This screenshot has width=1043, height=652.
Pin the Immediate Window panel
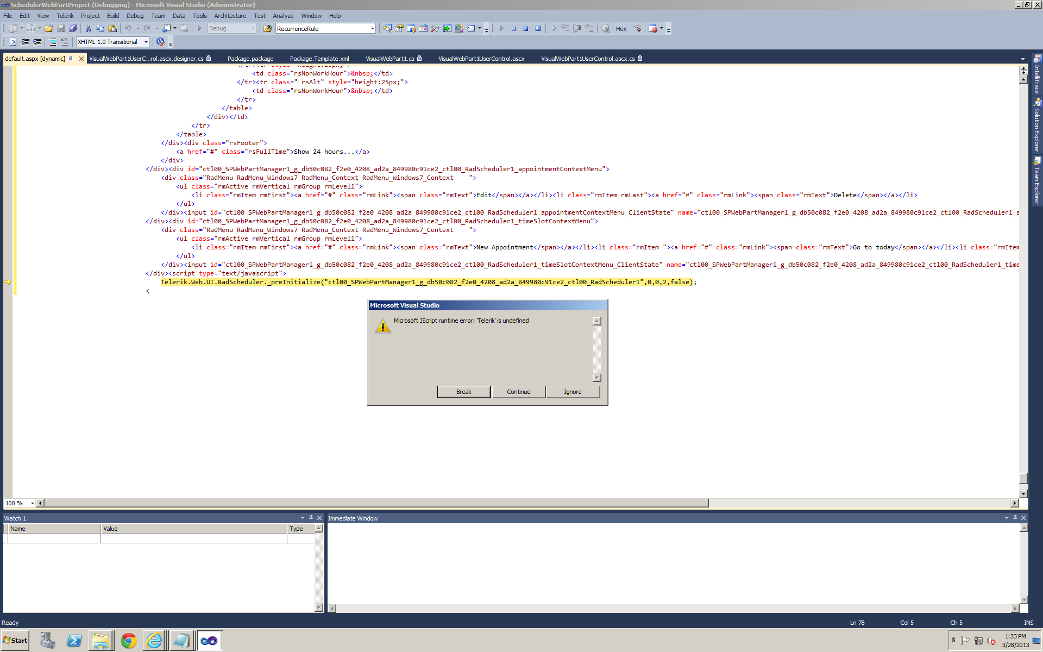click(x=1015, y=518)
